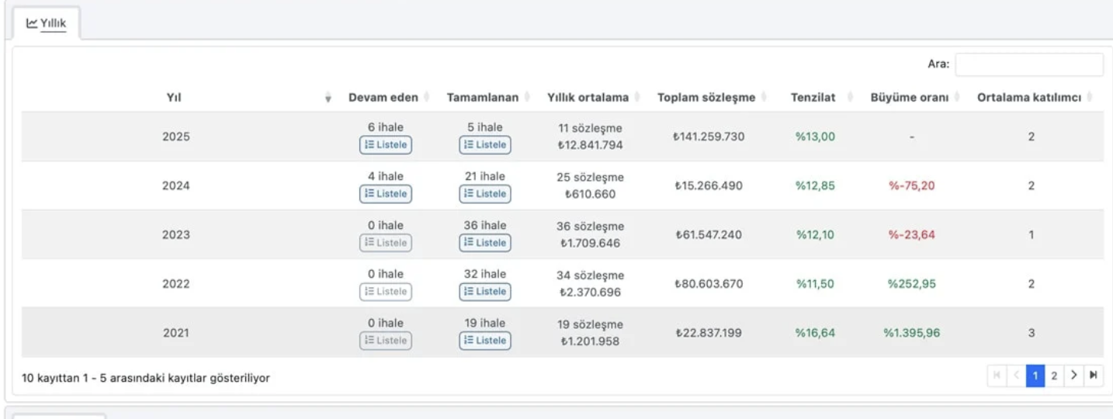
Task: Sort by Tenzilat column header
Action: click(x=813, y=98)
